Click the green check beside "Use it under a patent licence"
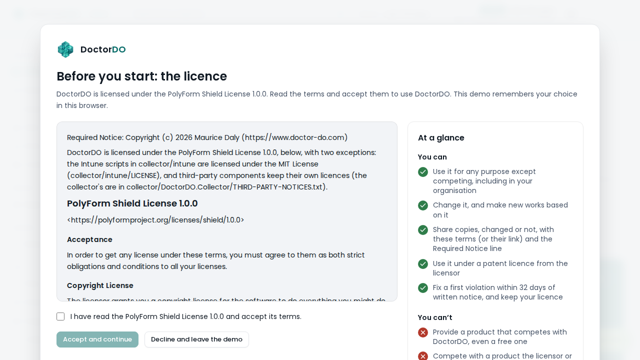640x360 pixels. click(x=423, y=264)
